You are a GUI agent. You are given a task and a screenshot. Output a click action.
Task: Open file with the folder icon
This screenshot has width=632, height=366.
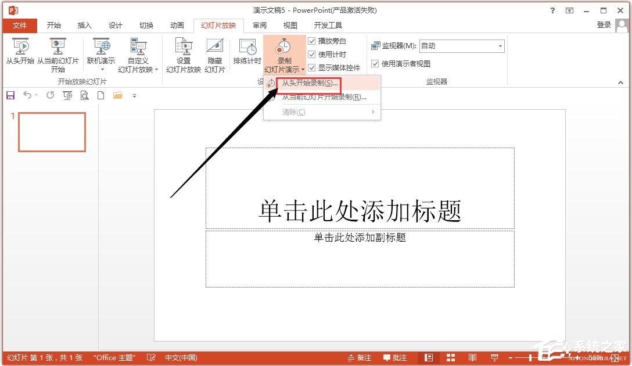pyautogui.click(x=118, y=95)
